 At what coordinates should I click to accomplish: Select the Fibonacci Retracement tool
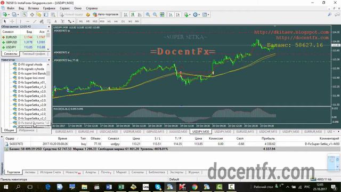coord(48,21)
